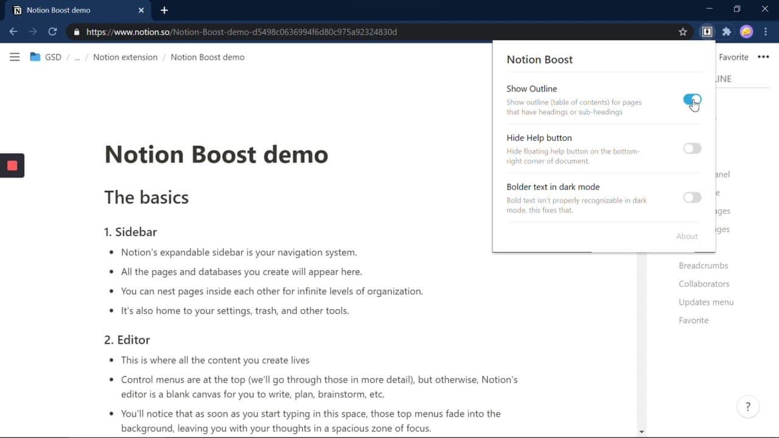Open the Notion sidebar hamburger menu
Viewport: 779px width, 438px height.
click(15, 57)
